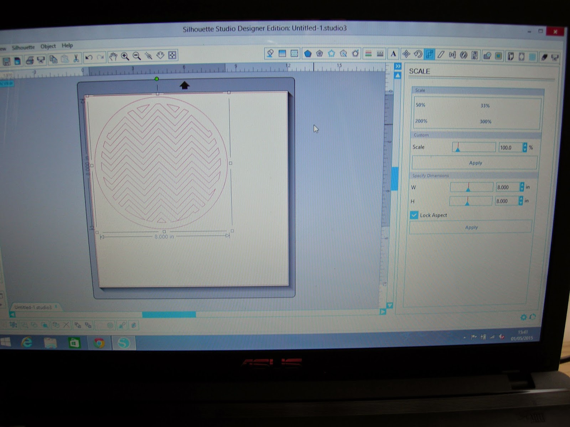The image size is (570, 427).
Task: Open the Help menu
Action: click(67, 46)
